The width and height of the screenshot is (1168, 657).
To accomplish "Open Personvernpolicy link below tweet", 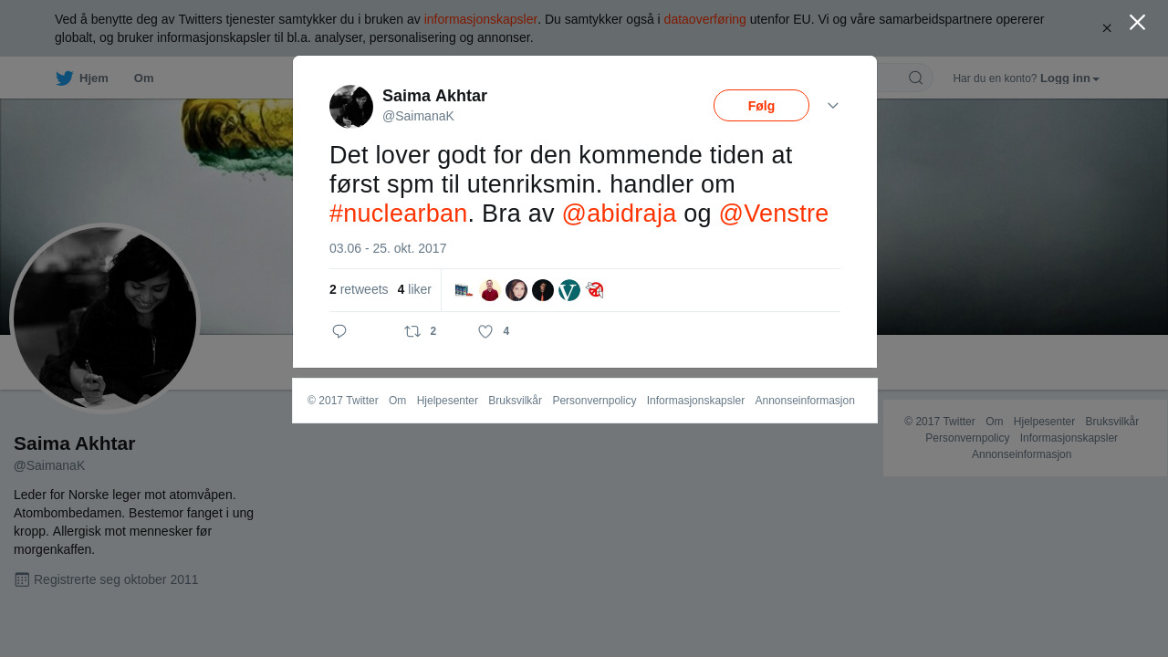I will (x=594, y=401).
